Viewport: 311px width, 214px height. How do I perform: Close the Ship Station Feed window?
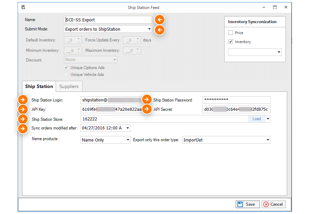click(286, 7)
